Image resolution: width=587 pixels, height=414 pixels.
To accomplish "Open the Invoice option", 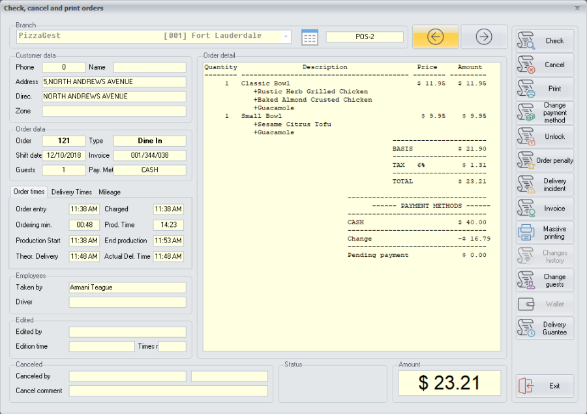I will point(545,209).
